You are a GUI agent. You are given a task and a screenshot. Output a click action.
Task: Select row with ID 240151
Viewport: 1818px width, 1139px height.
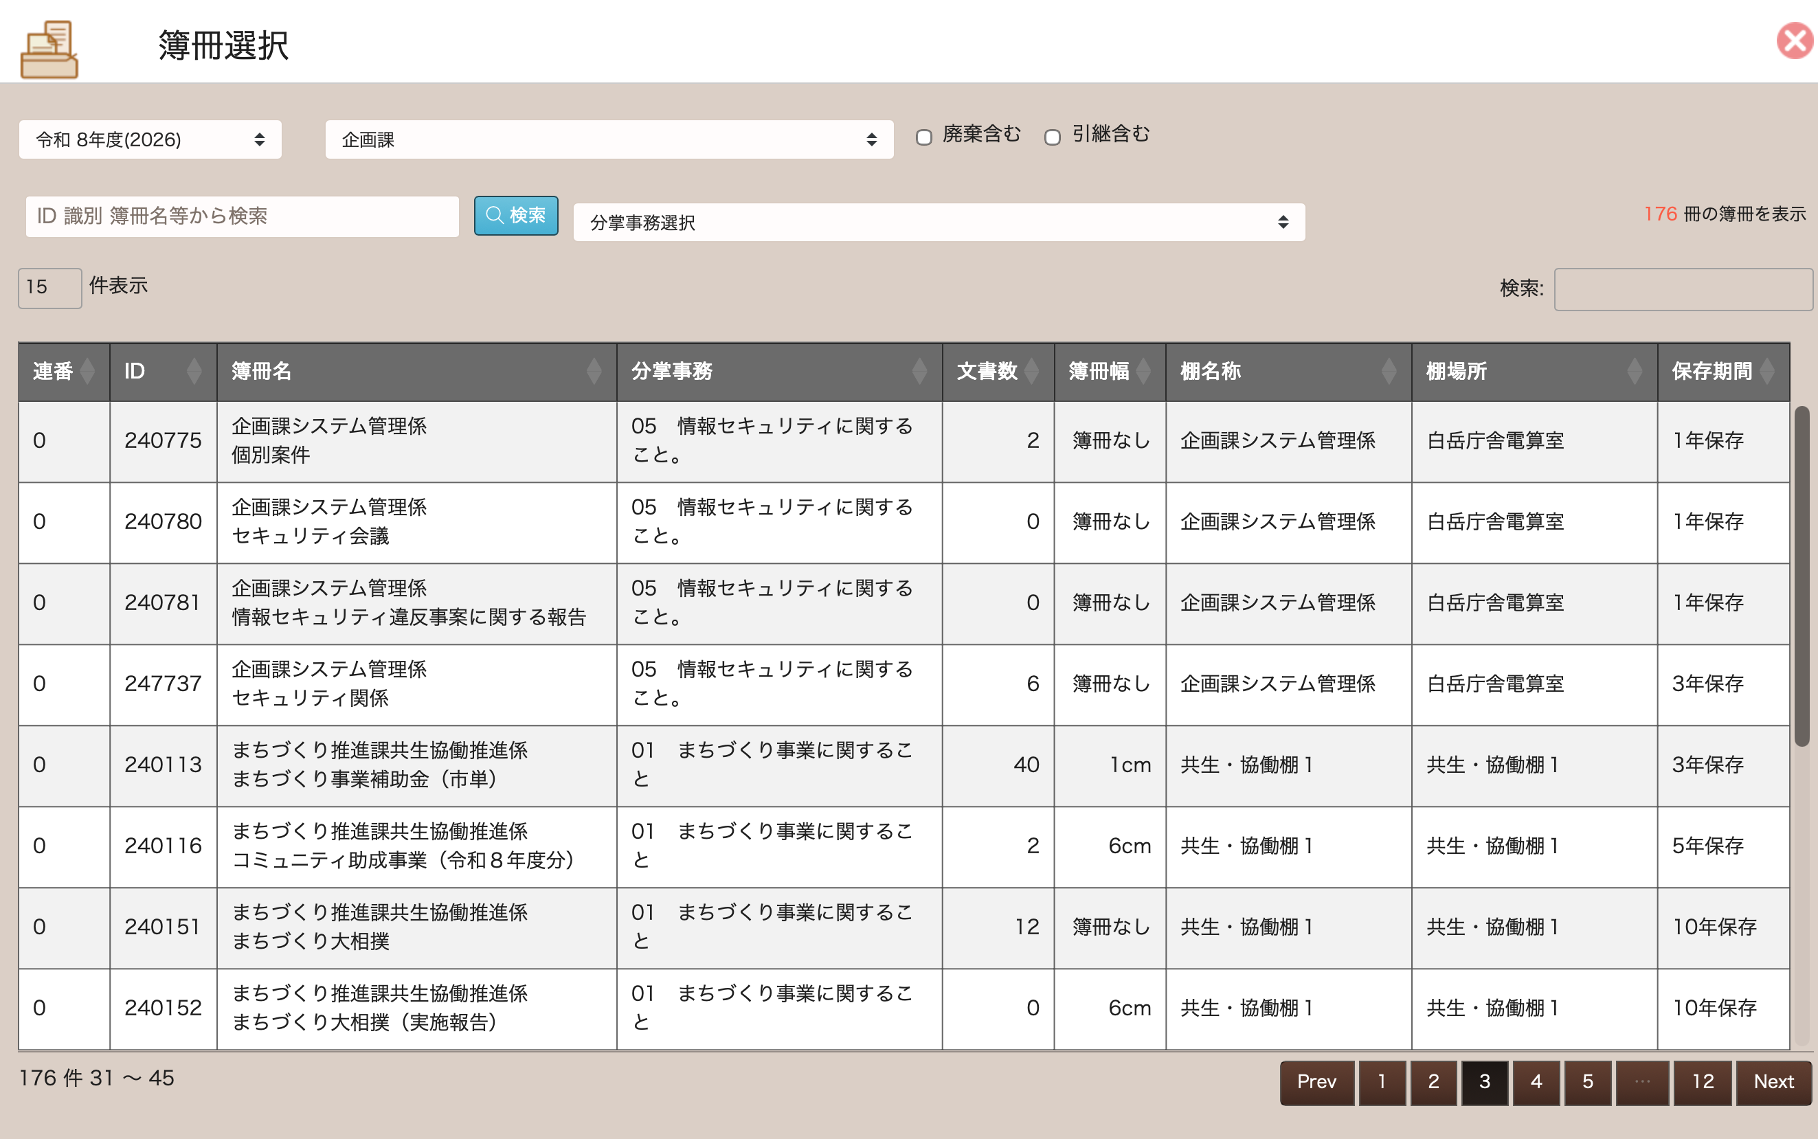click(904, 927)
